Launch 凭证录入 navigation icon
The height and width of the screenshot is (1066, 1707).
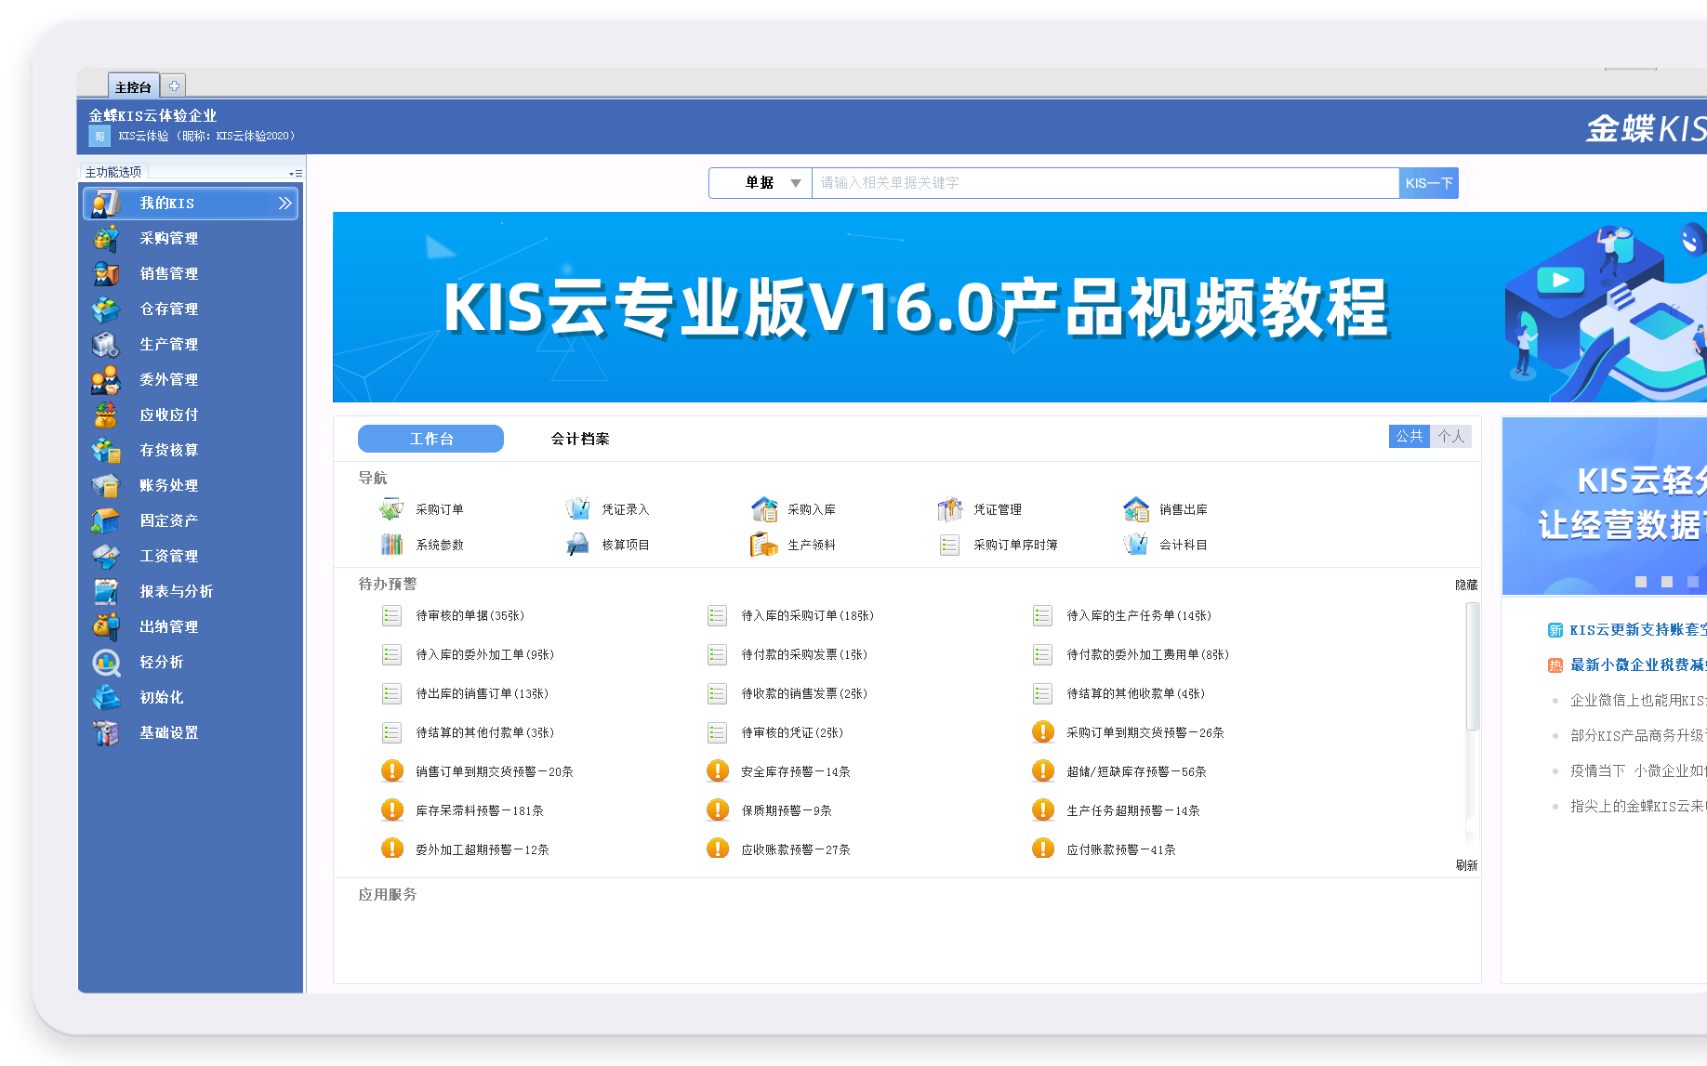tap(577, 509)
